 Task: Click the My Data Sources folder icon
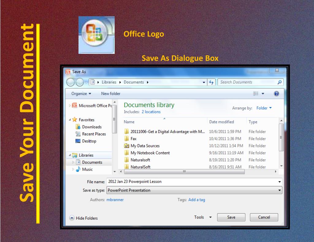(x=126, y=146)
